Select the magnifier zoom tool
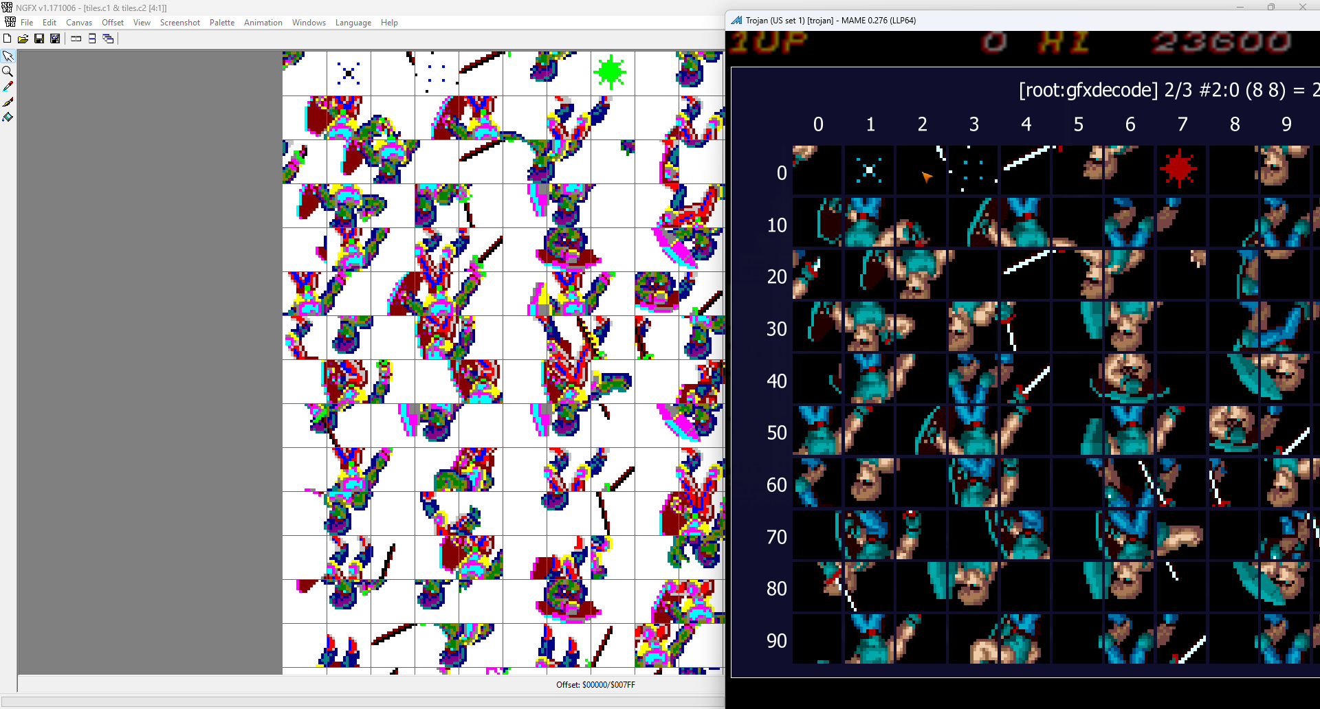 [8, 71]
